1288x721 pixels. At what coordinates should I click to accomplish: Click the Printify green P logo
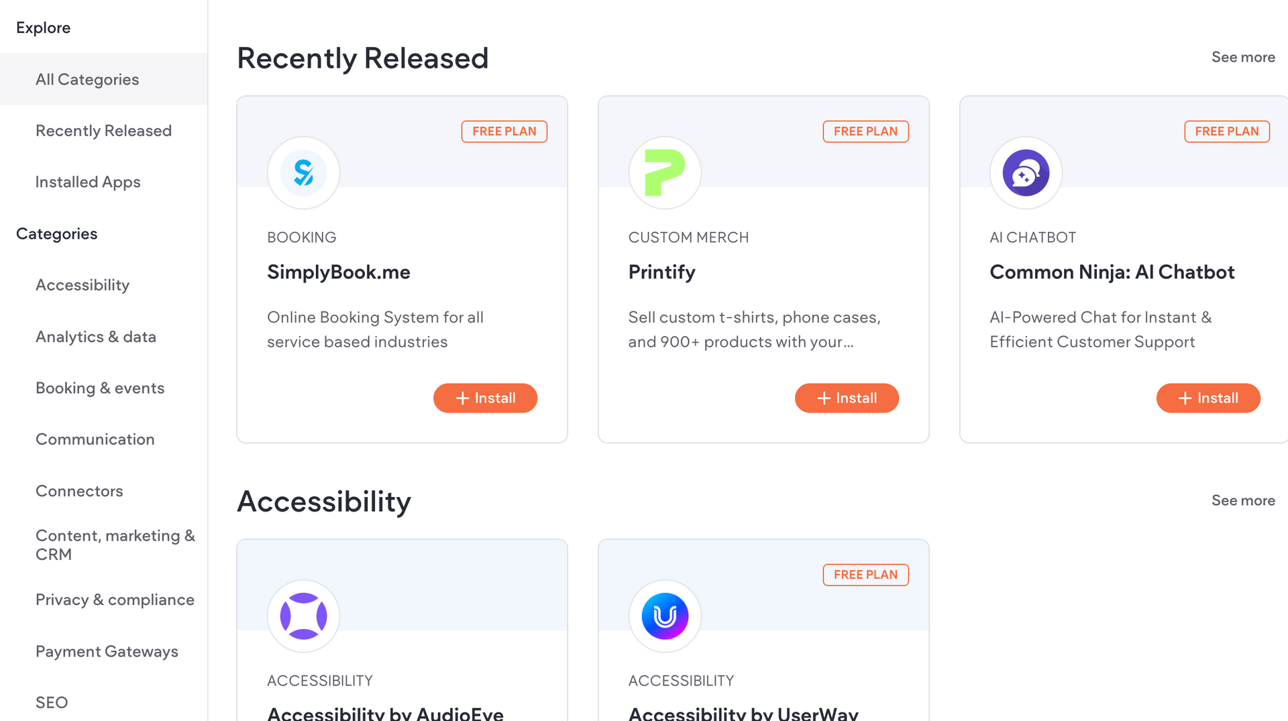tap(664, 173)
